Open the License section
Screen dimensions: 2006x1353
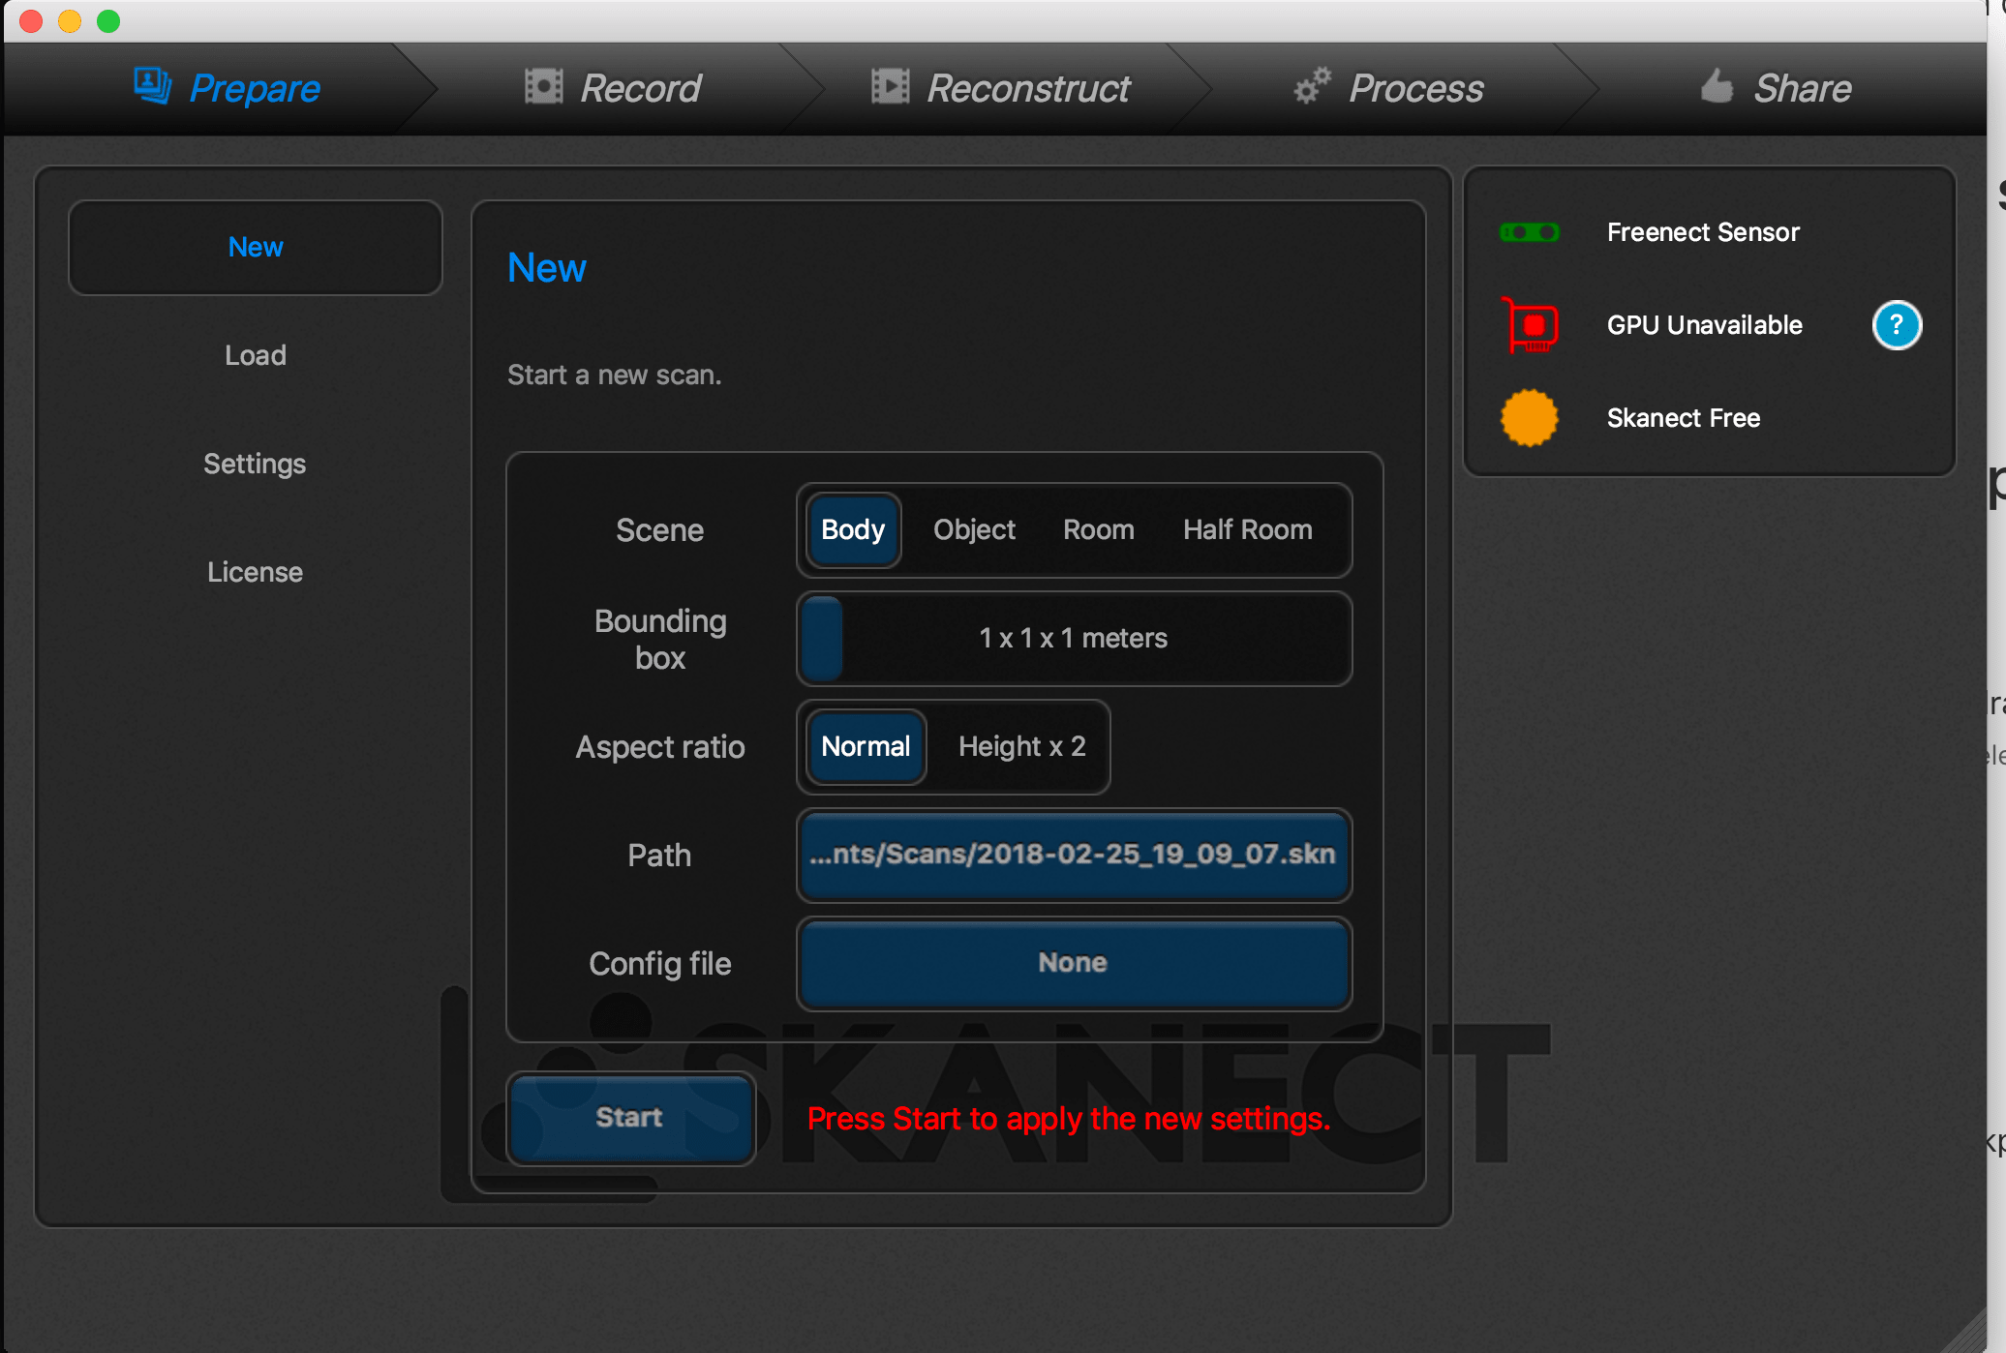pyautogui.click(x=256, y=573)
